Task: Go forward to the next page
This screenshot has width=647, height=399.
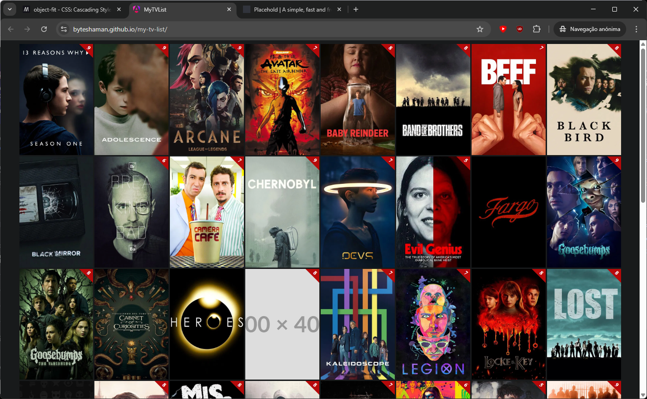Action: [27, 29]
